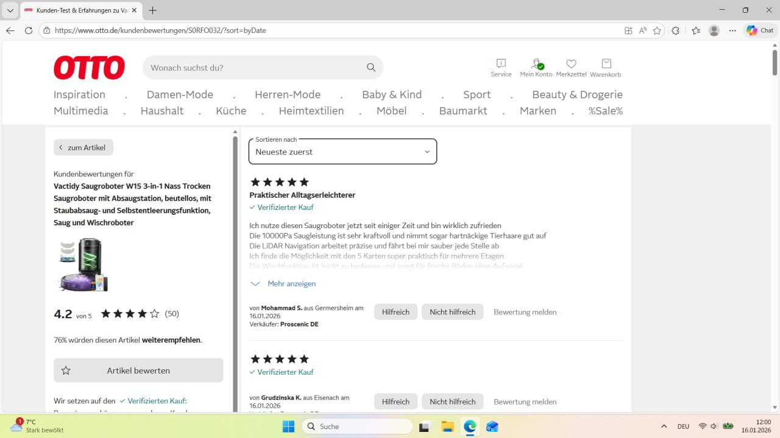This screenshot has height=438, width=780.
Task: Report Grudzinska K. review via Bewertung melden
Action: (x=525, y=401)
